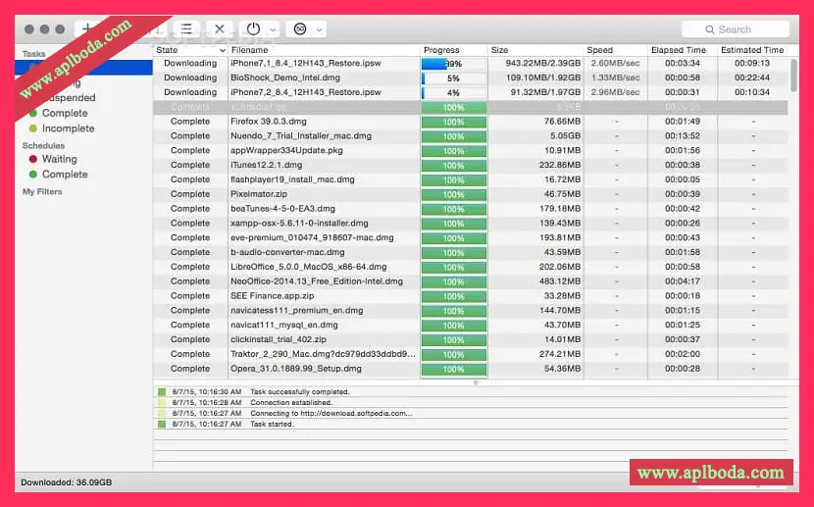Sort by the Progress column header

(x=454, y=50)
